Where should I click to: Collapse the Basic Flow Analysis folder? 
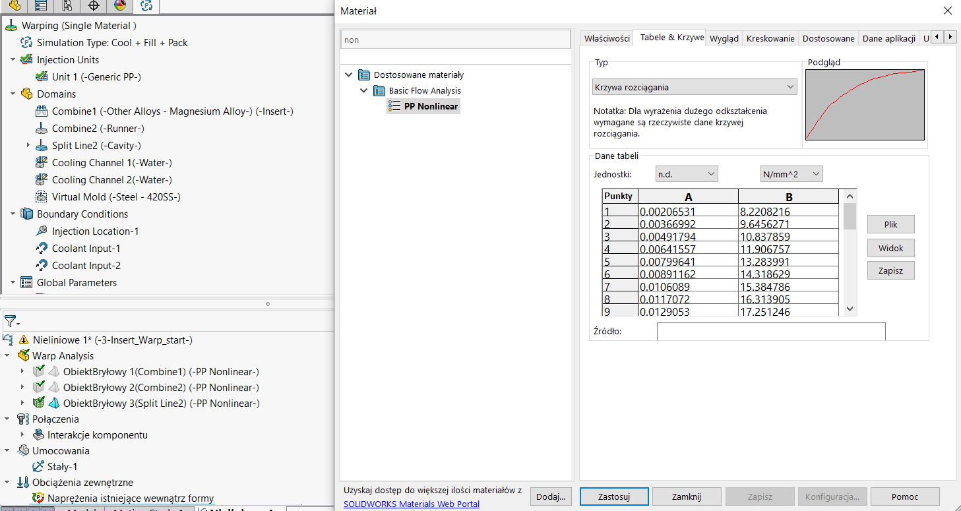point(363,91)
